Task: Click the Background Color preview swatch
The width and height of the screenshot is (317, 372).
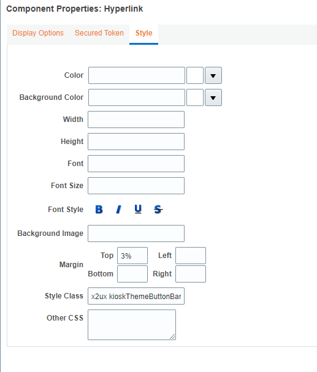Action: 195,97
